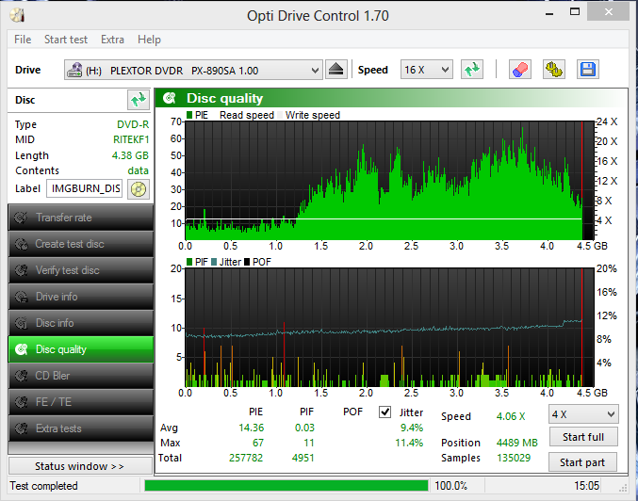The width and height of the screenshot is (638, 501).
Task: Expand the Status window
Action: coord(80,466)
